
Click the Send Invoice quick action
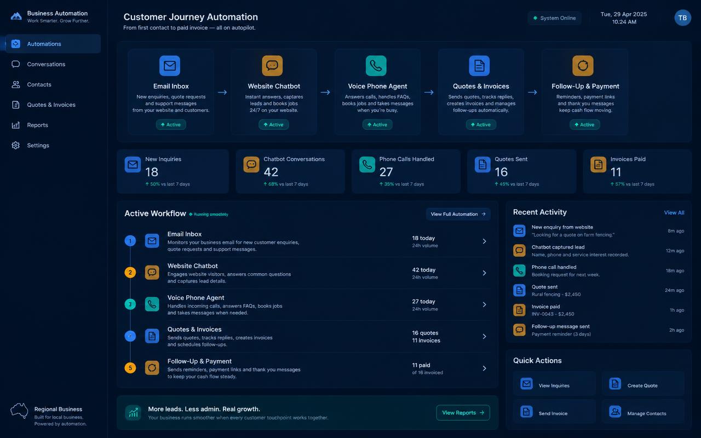(x=554, y=412)
